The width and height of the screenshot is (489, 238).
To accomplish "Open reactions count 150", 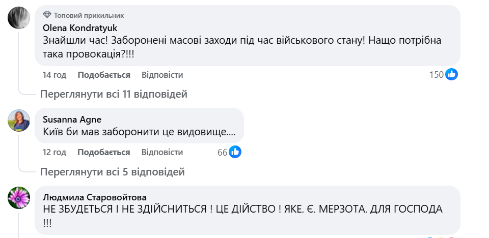I will click(x=437, y=75).
